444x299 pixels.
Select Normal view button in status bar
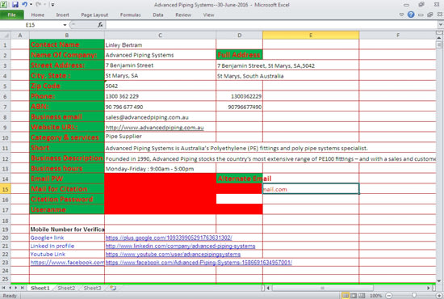(346, 296)
